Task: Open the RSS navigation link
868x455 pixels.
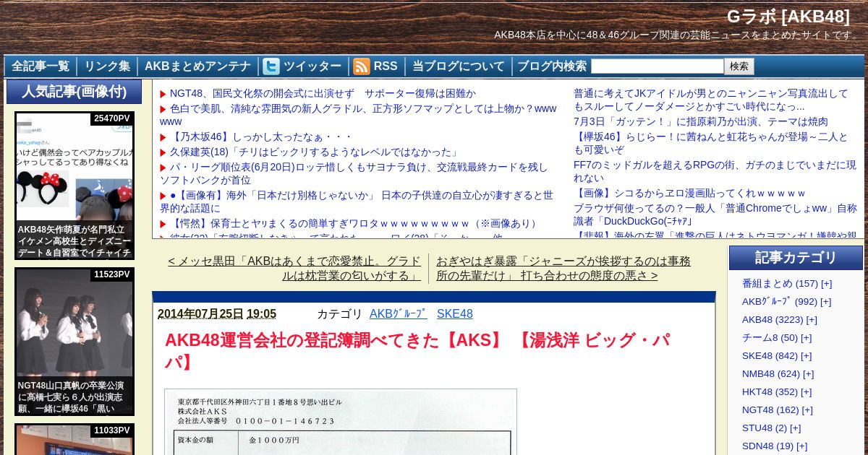Action: [x=386, y=66]
